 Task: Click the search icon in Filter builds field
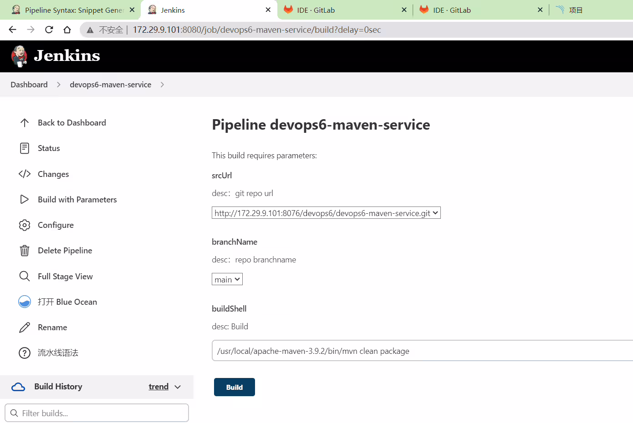click(x=14, y=413)
